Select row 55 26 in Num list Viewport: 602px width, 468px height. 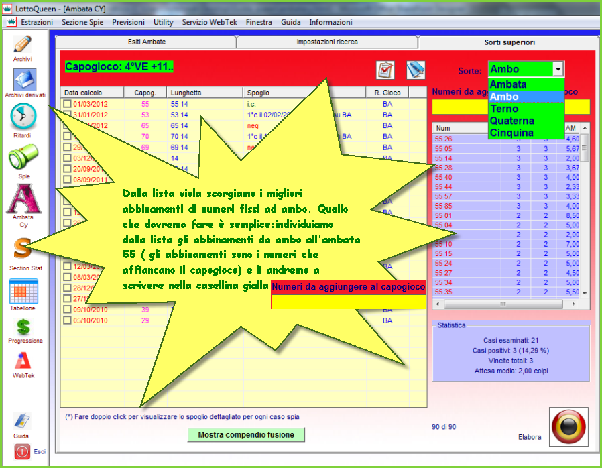tap(506, 139)
